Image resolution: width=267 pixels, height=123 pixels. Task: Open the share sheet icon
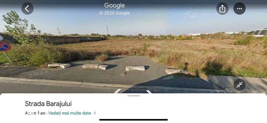222,9
